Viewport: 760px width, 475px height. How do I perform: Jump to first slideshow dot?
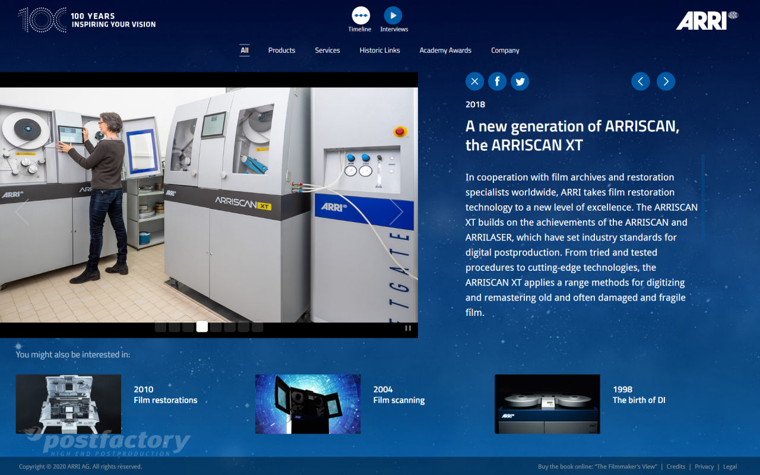tap(160, 327)
